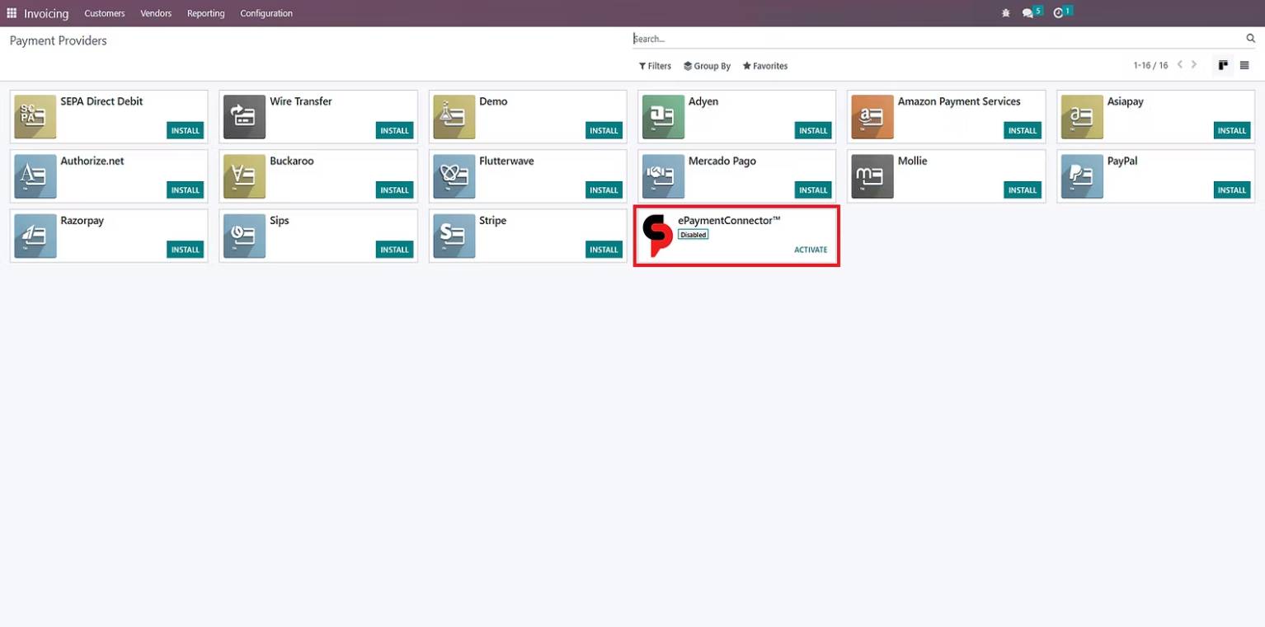1265x627 pixels.
Task: Click the Payment Providers heading
Action: click(x=59, y=40)
